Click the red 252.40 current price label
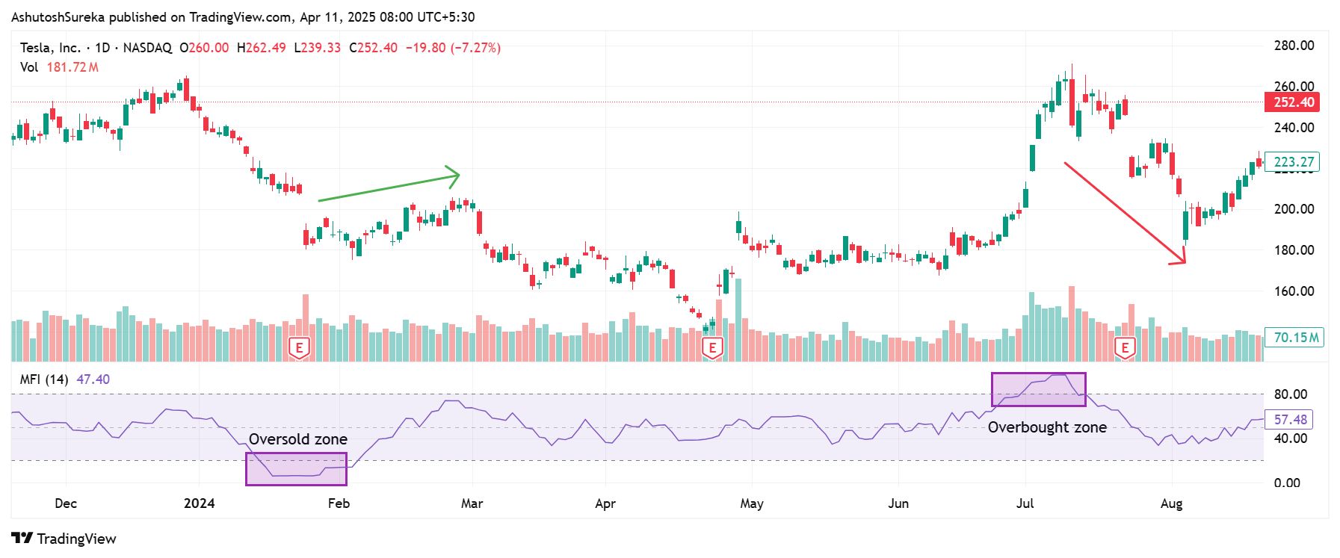Image resolution: width=1340 pixels, height=558 pixels. [1292, 102]
